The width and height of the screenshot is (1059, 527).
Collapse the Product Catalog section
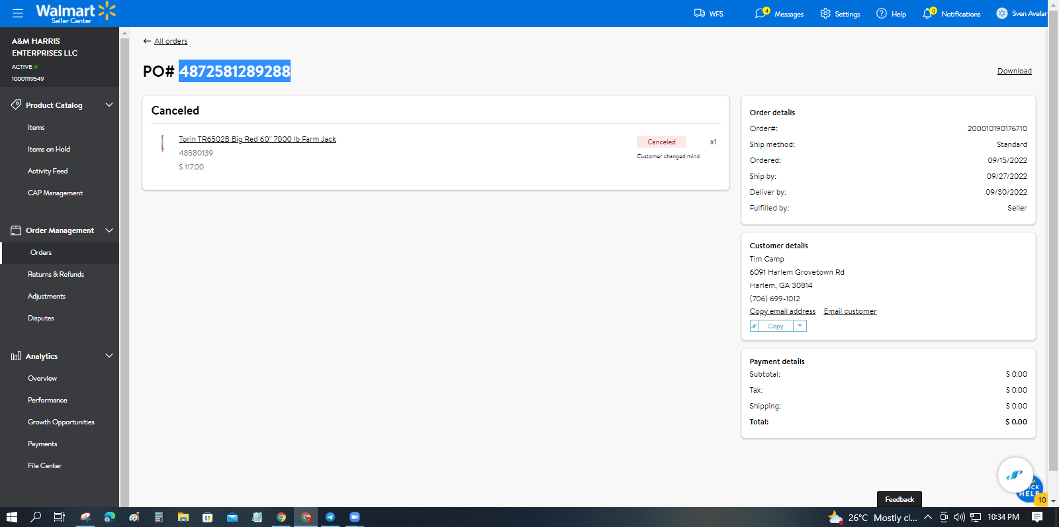109,105
